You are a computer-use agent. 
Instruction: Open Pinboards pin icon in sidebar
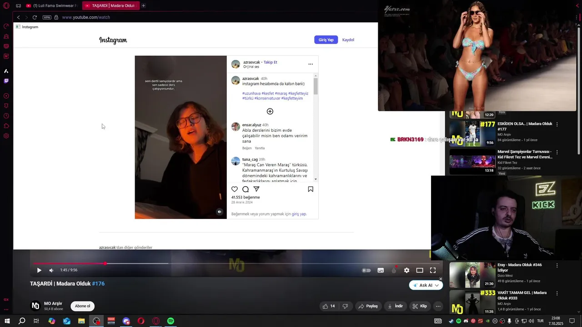click(x=6, y=106)
